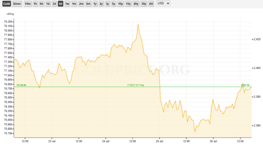Switch chart to 1w range
263x146 pixels.
[67, 4]
